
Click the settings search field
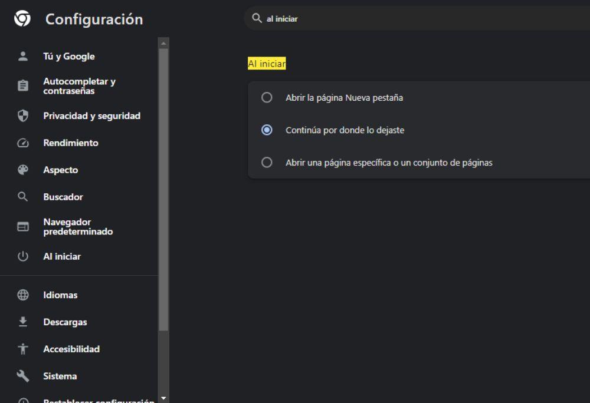coord(413,19)
